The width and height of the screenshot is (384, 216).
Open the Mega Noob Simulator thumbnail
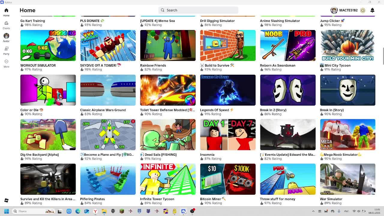(348, 135)
